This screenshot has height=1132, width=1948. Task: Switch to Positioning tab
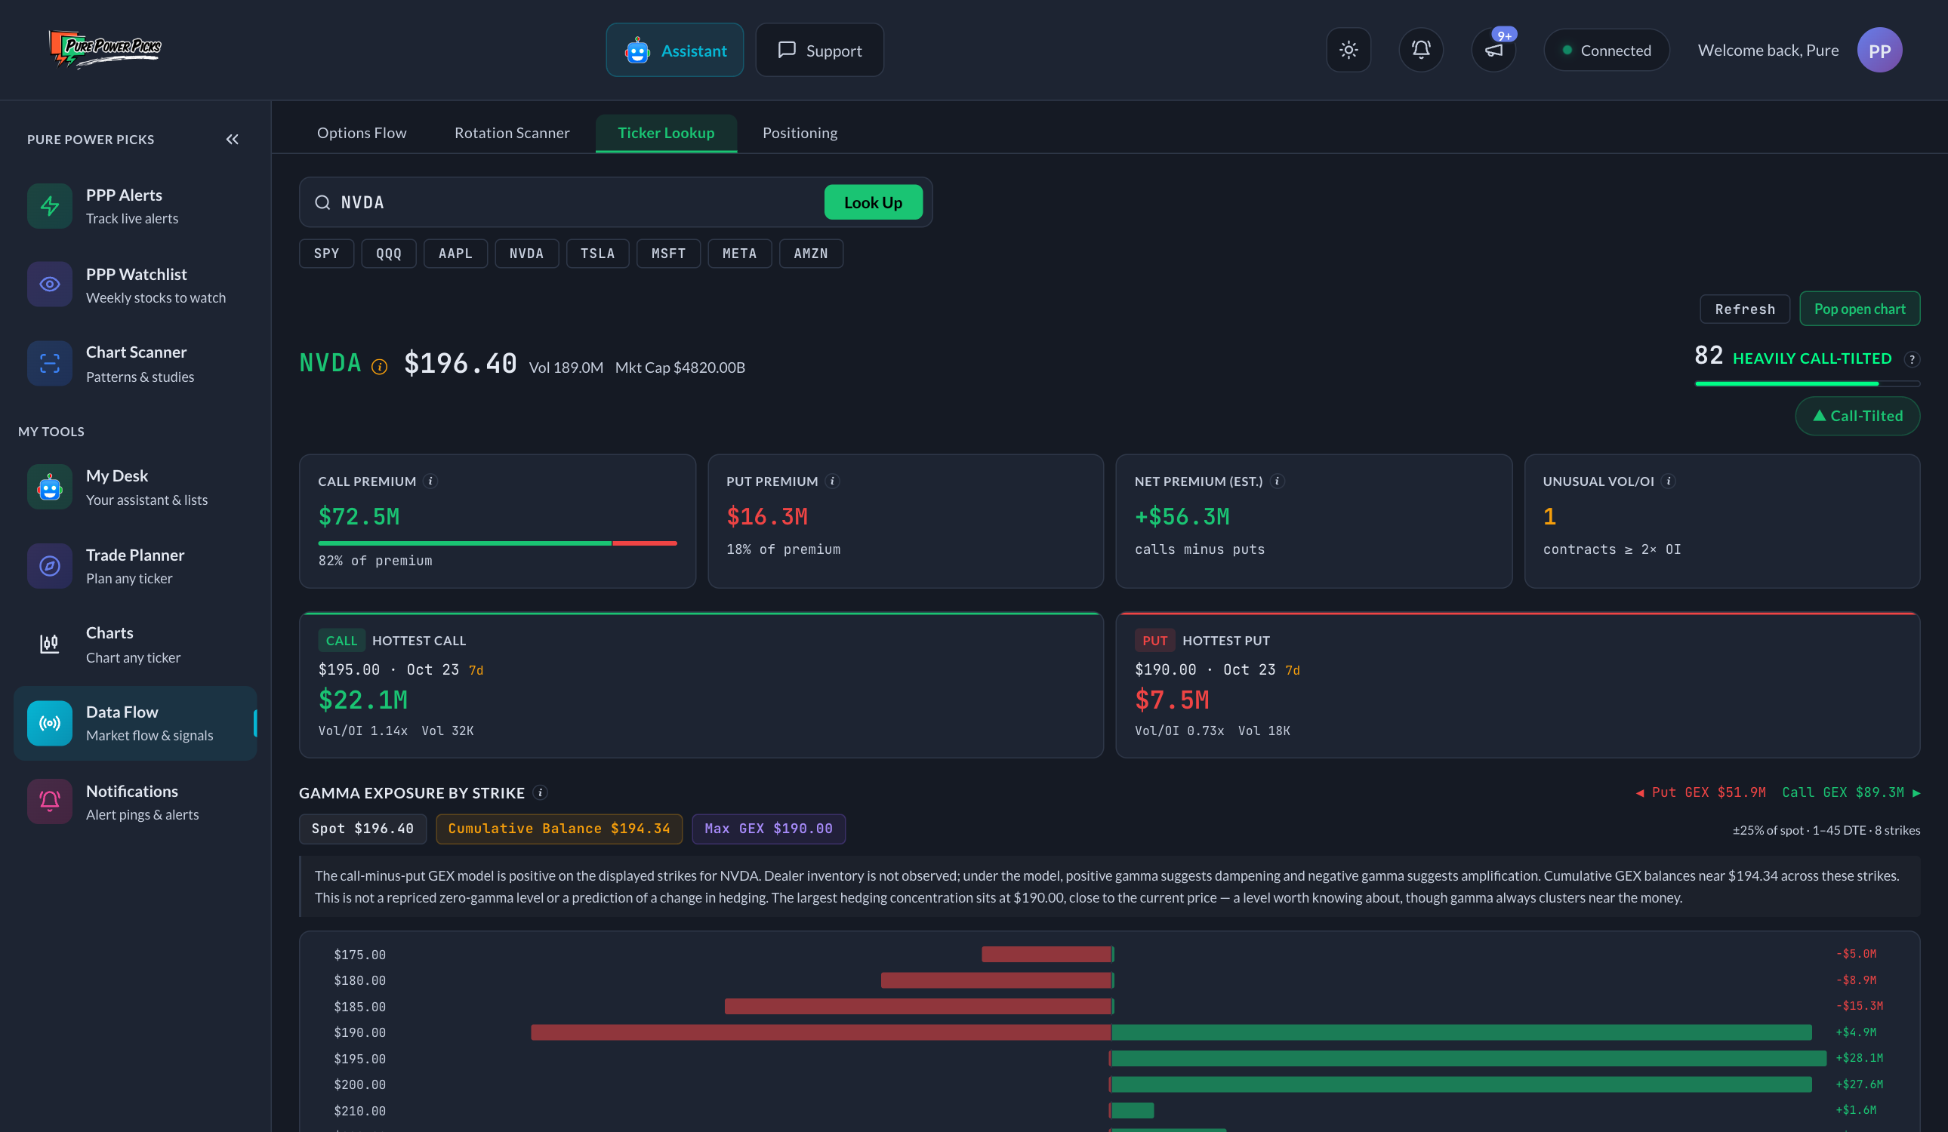pyautogui.click(x=800, y=133)
